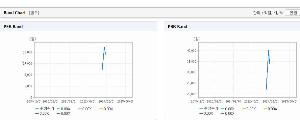This screenshot has width=300, height=120.
Task: Click the 9,000 y-axis label in PER Band
Action: tap(28, 86)
